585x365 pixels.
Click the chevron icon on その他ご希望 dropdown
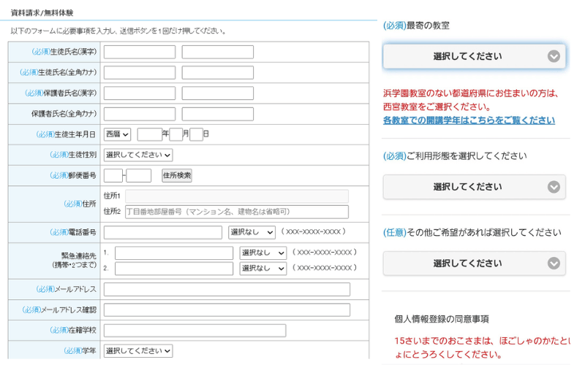(554, 264)
